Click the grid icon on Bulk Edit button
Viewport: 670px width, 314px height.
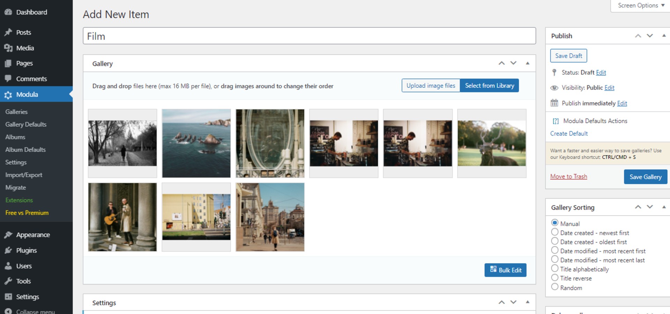click(x=493, y=269)
